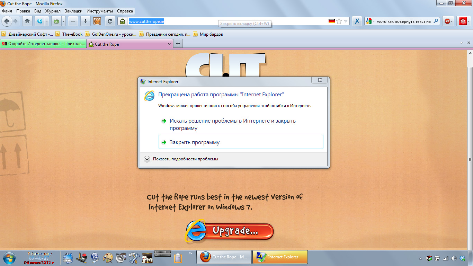The height and width of the screenshot is (266, 473).
Task: Open the volume control in system tray
Action: (x=454, y=258)
